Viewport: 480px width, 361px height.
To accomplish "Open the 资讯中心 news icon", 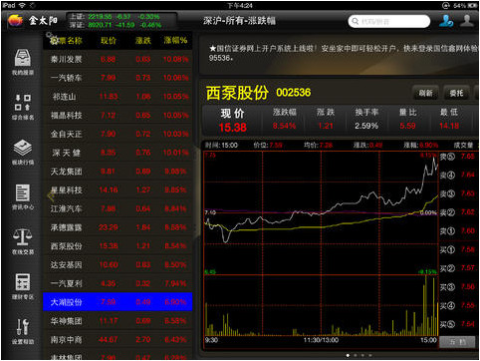I will [x=23, y=196].
